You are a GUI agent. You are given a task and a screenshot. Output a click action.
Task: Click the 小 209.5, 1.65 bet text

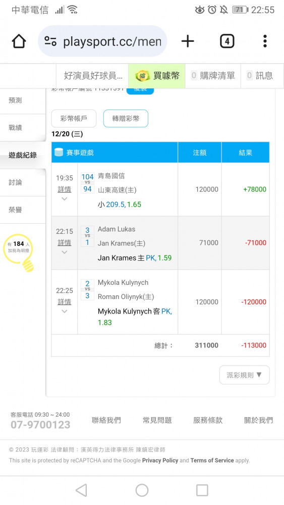click(x=120, y=205)
